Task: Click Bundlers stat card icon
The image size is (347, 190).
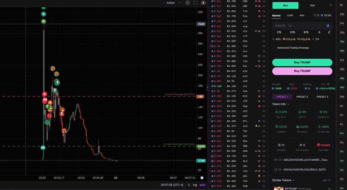Action: click(298, 127)
